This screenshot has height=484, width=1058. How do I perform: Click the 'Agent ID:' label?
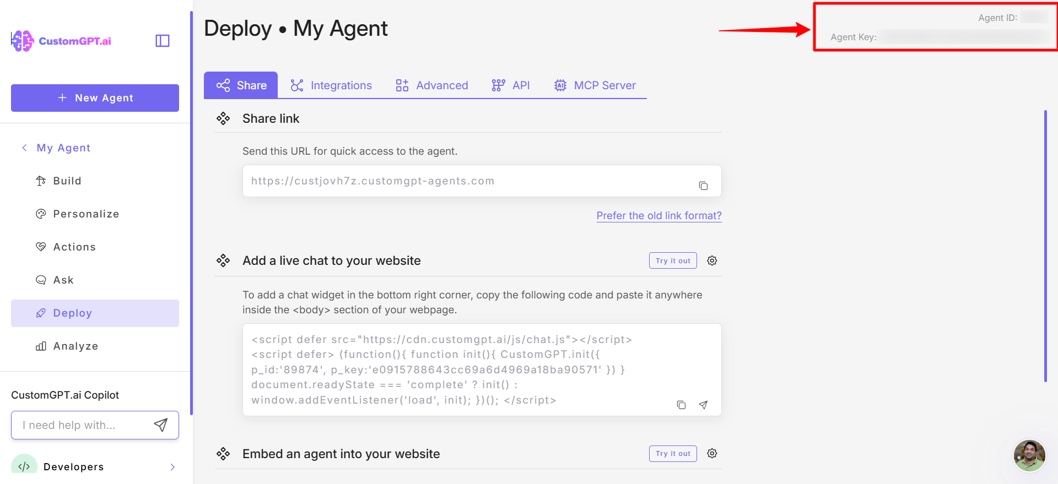click(x=998, y=18)
